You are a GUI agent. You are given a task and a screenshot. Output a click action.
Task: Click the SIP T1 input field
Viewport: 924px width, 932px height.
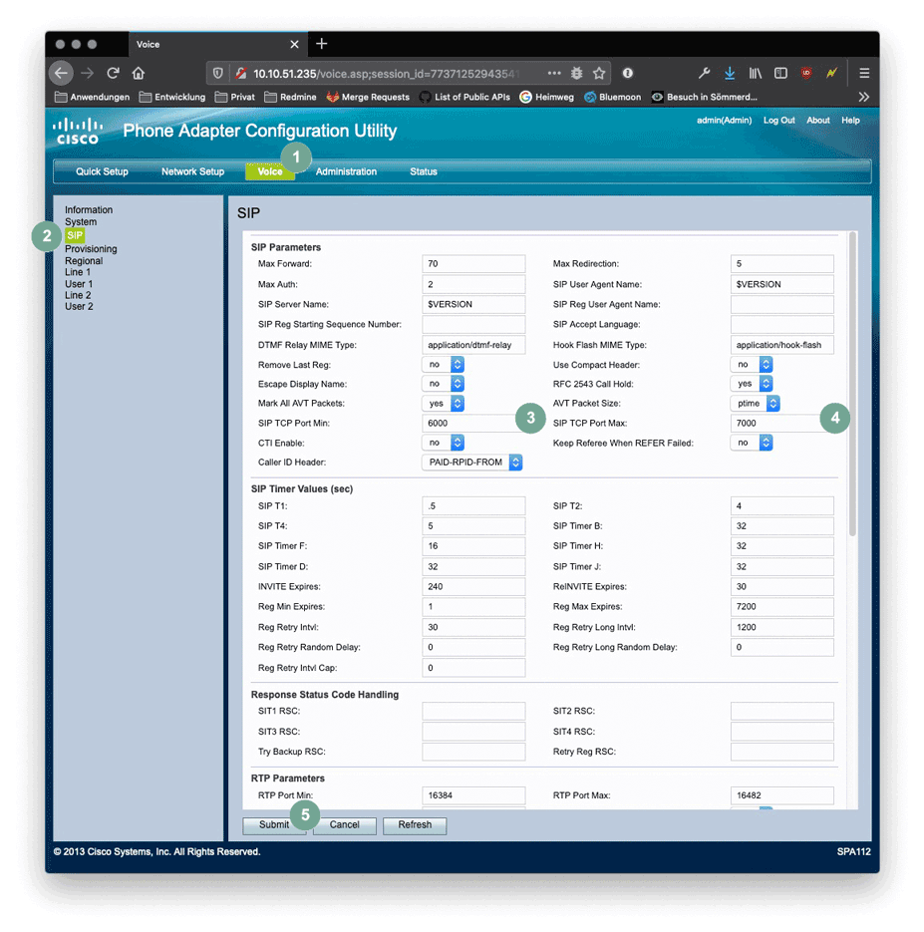pyautogui.click(x=473, y=505)
